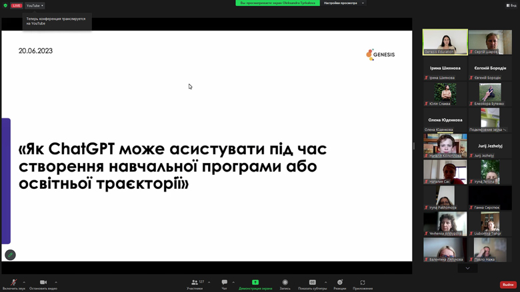
Task: Select Jurij Jezhelyj's participant tile
Action: pyautogui.click(x=490, y=146)
